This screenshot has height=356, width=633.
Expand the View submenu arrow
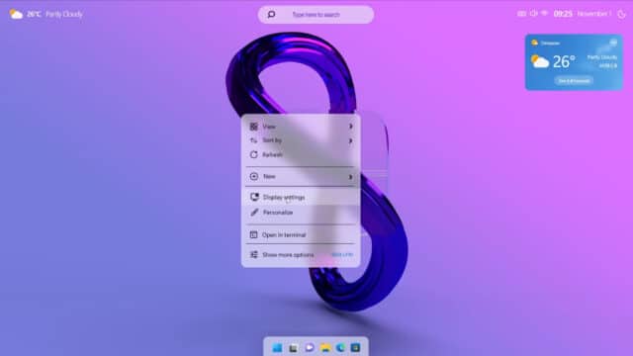(x=351, y=127)
